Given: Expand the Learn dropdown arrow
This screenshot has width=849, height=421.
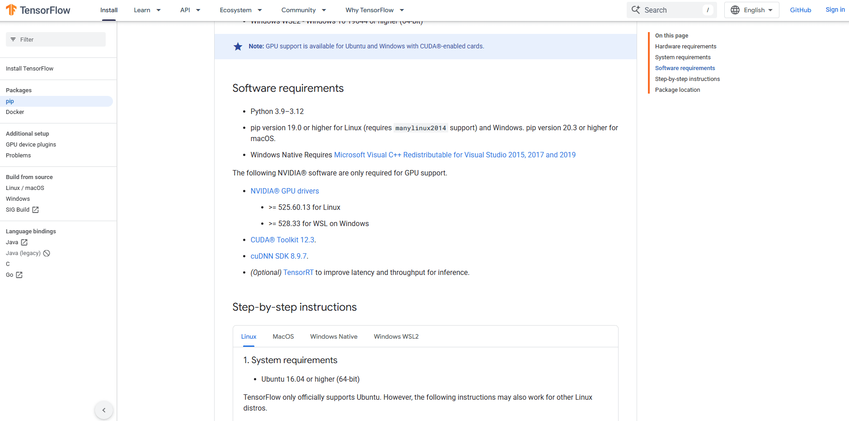Looking at the screenshot, I should click(x=159, y=10).
